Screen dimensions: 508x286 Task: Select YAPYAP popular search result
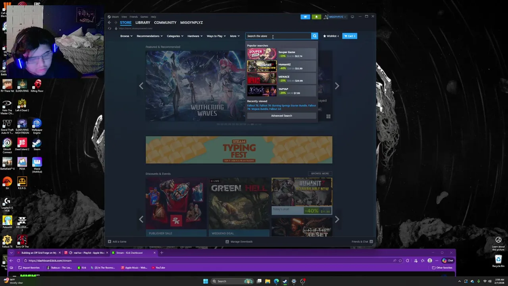(x=281, y=91)
